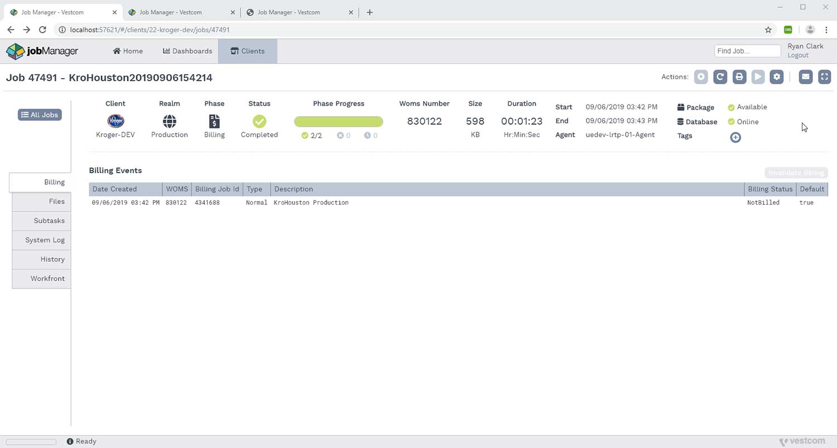Click the play/resume job action icon
The width and height of the screenshot is (837, 448).
(x=758, y=77)
